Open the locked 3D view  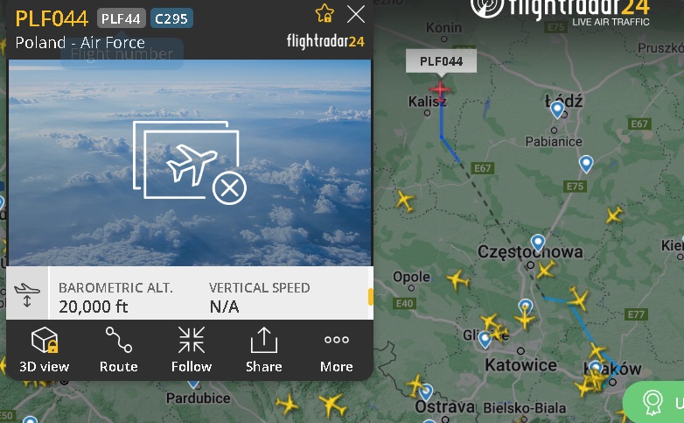pyautogui.click(x=44, y=349)
